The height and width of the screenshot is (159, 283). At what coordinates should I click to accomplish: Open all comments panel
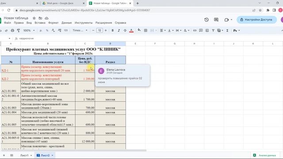[216, 19]
